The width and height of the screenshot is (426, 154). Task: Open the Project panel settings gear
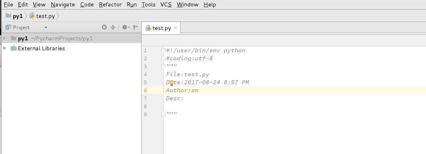pos(126,27)
